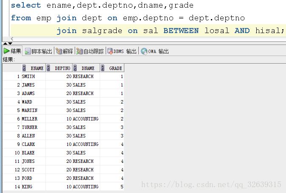Click the select keyword in the SQL editor

tap(26, 5)
